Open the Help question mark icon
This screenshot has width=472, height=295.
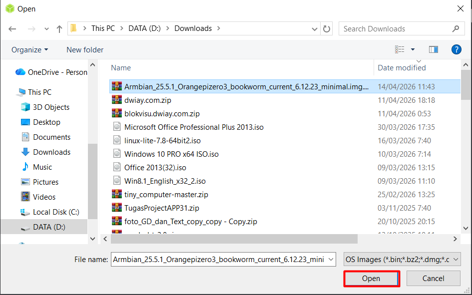(x=456, y=49)
